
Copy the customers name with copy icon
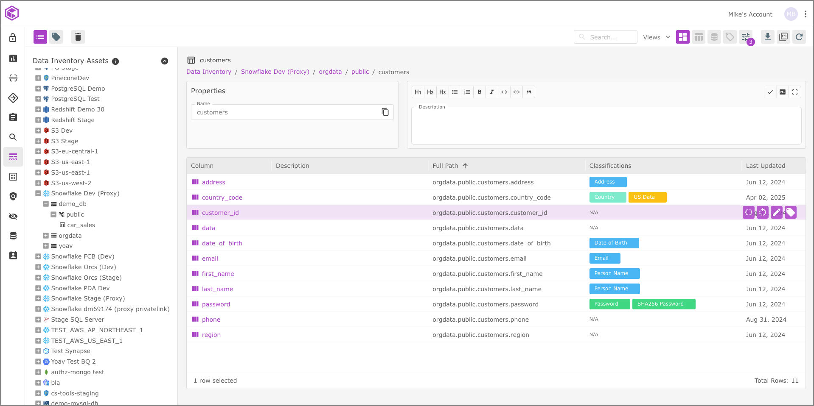(x=385, y=112)
